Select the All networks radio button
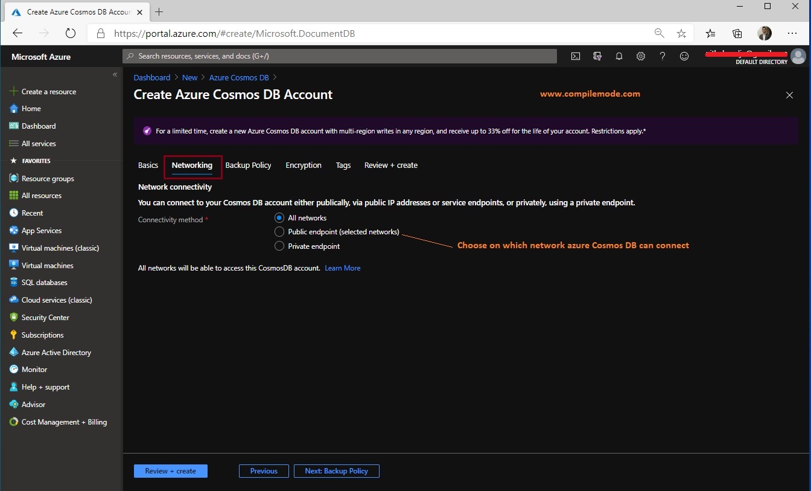Screen dimensions: 811x491 [x=279, y=218]
